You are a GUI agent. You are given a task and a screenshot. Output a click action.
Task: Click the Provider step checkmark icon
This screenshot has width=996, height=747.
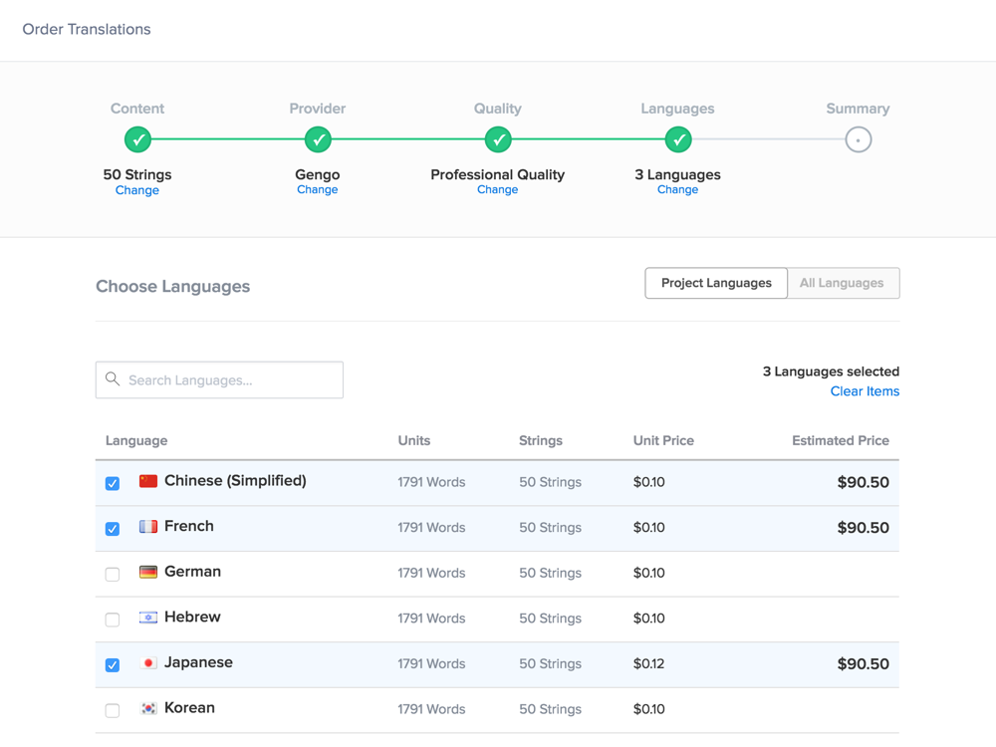click(318, 140)
